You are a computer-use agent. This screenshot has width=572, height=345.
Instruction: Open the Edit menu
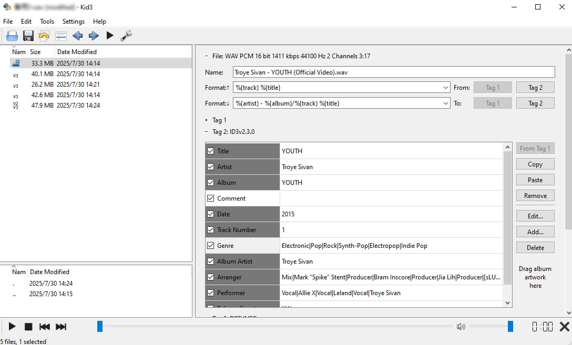(26, 22)
